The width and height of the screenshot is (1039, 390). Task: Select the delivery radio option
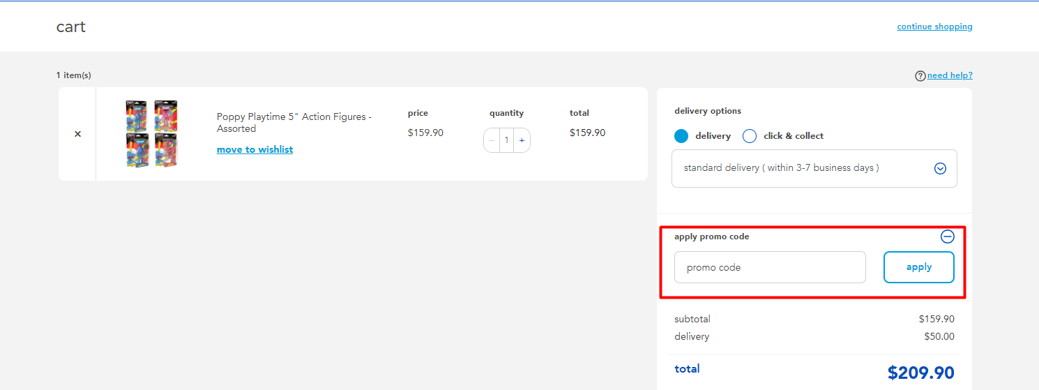click(681, 136)
